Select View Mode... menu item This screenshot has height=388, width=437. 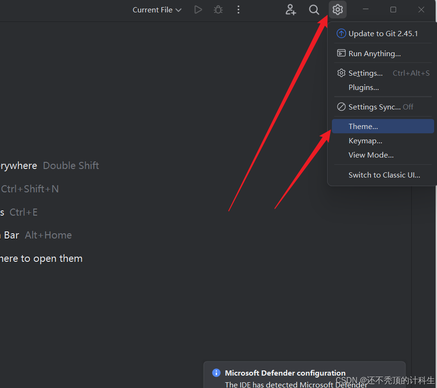coord(383,155)
